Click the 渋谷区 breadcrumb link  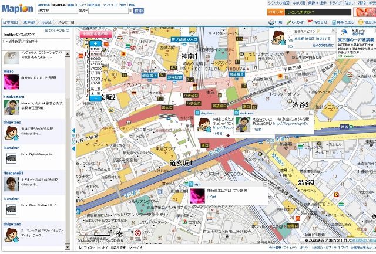tap(46, 22)
